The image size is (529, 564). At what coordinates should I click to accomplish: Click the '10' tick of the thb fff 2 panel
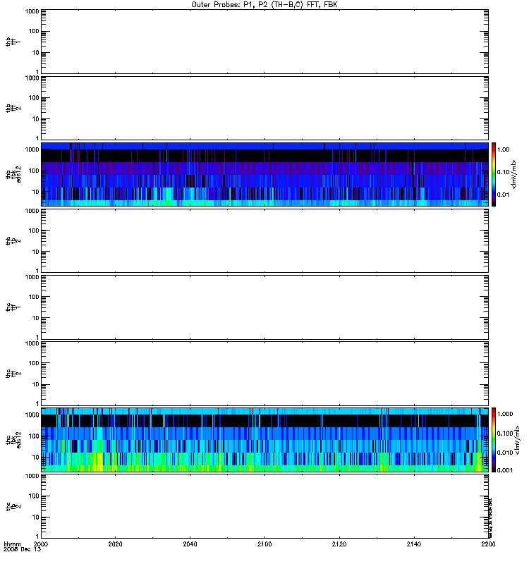(x=35, y=119)
